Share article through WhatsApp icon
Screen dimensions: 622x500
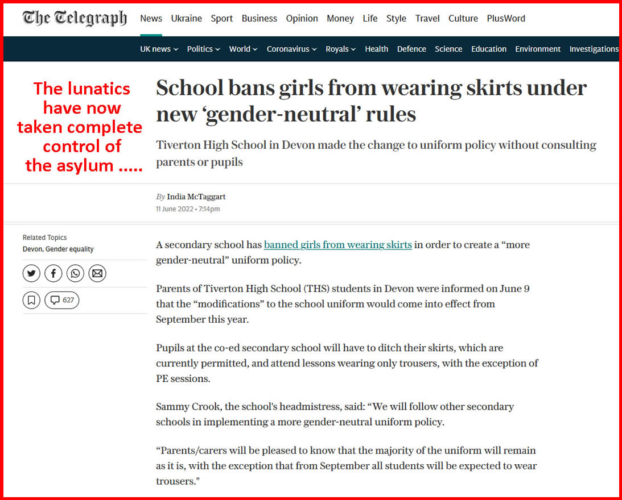pos(75,273)
